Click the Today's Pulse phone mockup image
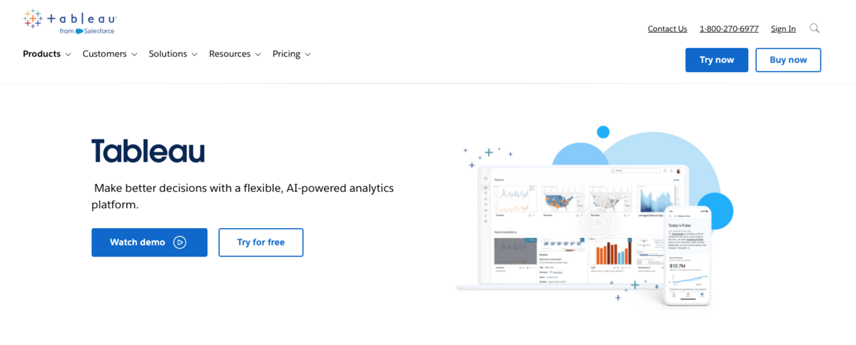856x345 pixels. point(688,257)
